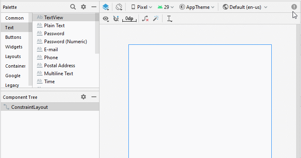Select the Buttons palette category

pos(13,37)
